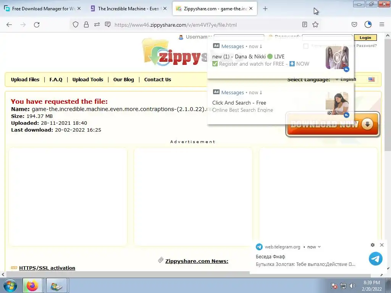The height and width of the screenshot is (293, 391).
Task: Open the site permissions icon
Action: point(97,24)
